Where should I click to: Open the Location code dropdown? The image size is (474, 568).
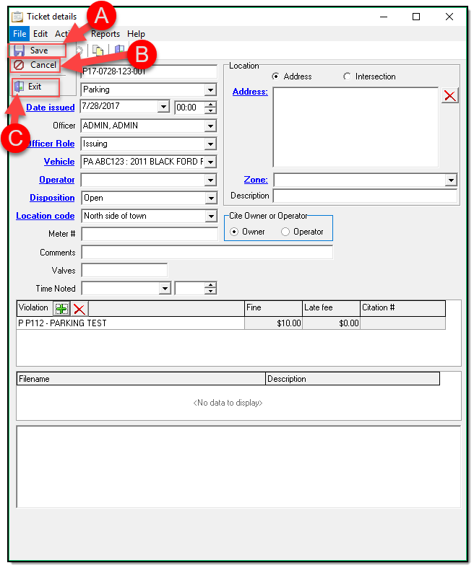(210, 216)
